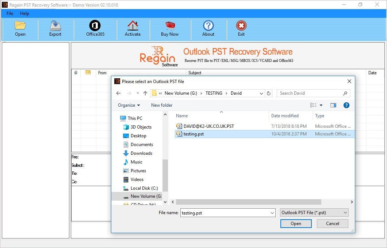This screenshot has width=387, height=248.
Task: Open the file type filter dropdown
Action: click(314, 213)
